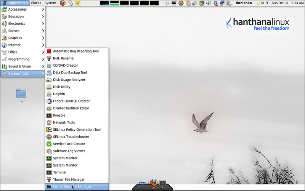305x191 pixels.
Task: Launch Firefox from the top panel
Action: [x=63, y=3]
